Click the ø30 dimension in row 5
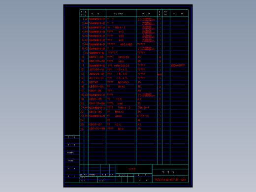This screenshot has width=256, height=192. coord(122,36)
